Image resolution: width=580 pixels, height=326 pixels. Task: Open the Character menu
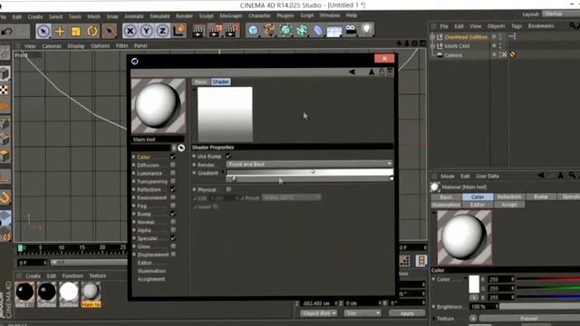[x=259, y=16]
